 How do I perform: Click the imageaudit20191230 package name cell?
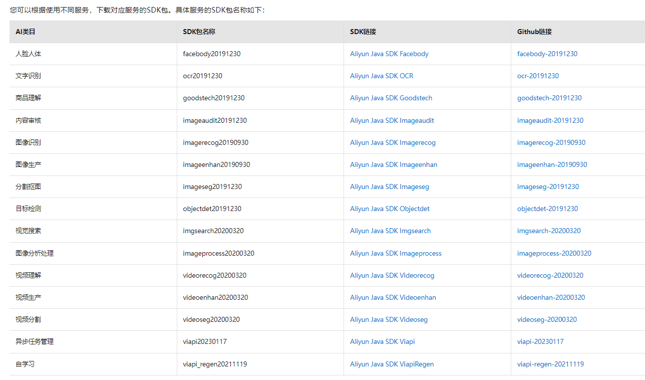260,120
